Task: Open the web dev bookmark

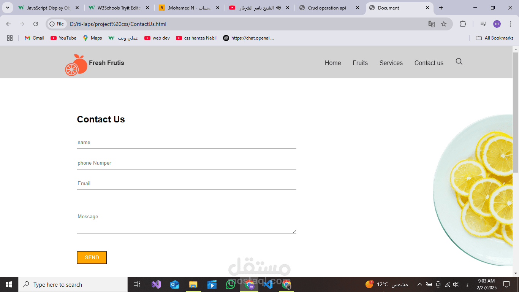Action: coord(157,38)
